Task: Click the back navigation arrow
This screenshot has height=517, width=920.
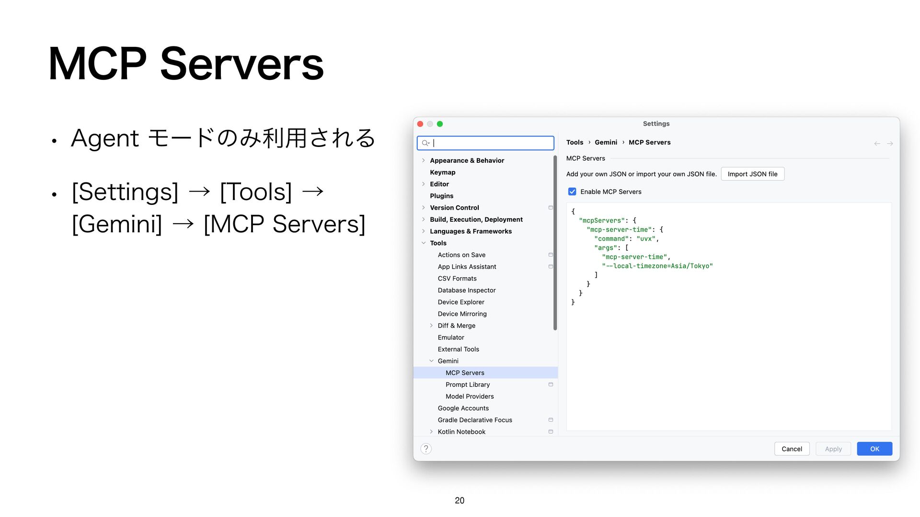Action: tap(877, 143)
